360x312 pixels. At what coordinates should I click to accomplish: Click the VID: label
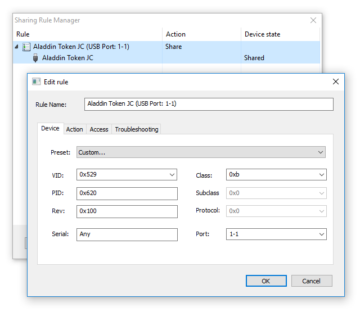point(57,175)
